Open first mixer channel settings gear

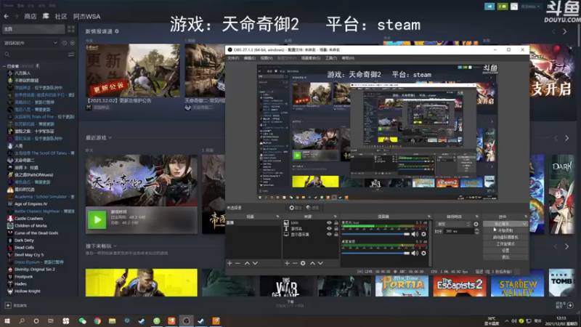point(423,234)
